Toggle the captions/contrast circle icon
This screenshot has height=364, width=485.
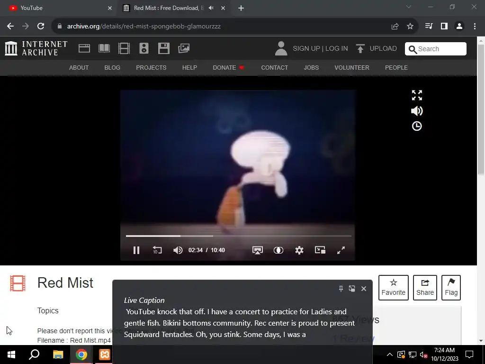point(278,250)
